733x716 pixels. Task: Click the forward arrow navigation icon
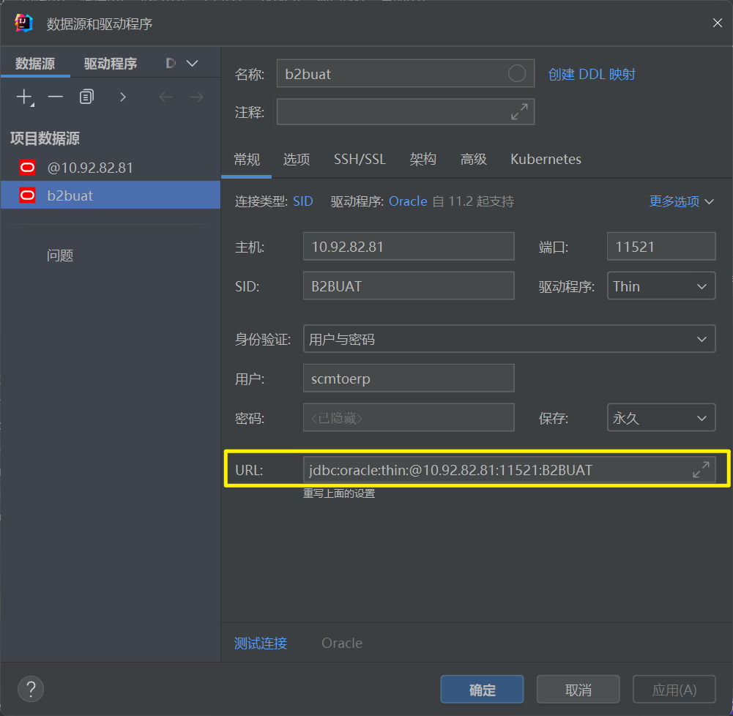[x=196, y=97]
